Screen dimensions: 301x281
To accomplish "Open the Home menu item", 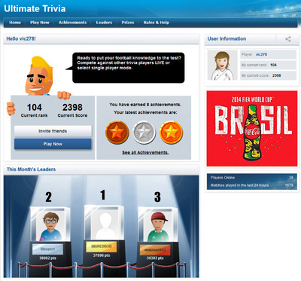I will pyautogui.click(x=15, y=23).
